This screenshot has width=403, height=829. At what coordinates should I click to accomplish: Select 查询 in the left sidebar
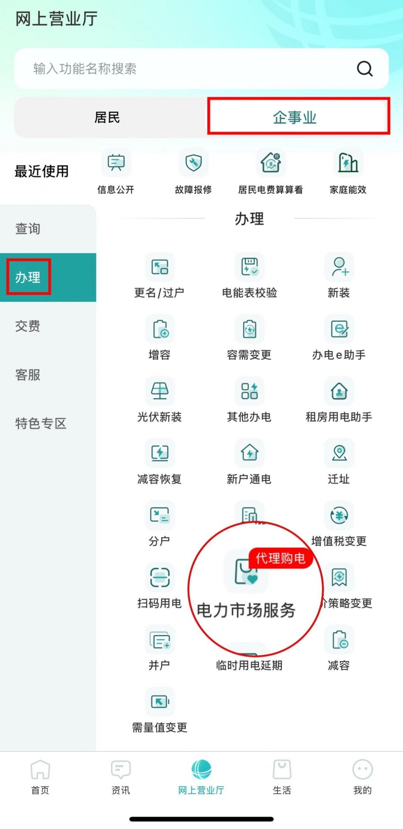28,229
